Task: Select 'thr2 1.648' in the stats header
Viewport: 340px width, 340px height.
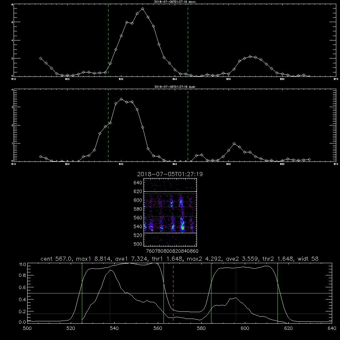Action: [278, 259]
